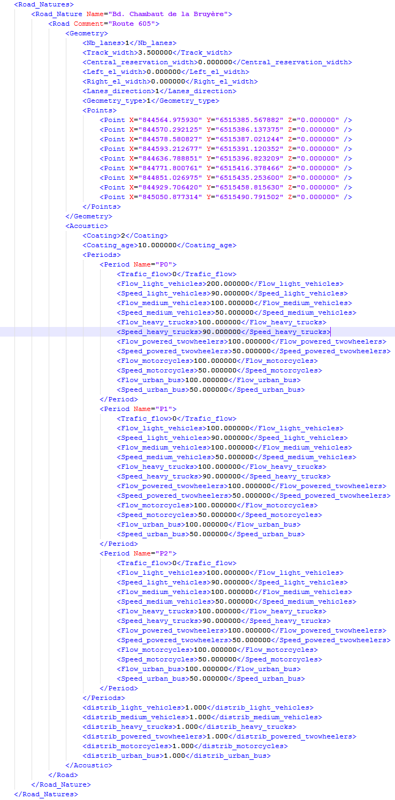Click the Point with X="844771.800761"
395x800 pixels.
tap(226, 168)
